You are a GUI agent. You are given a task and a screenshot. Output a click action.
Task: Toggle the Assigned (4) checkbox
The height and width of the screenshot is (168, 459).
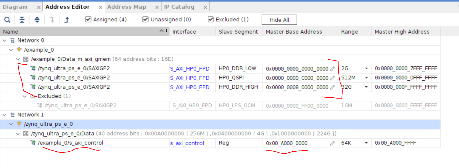(89, 19)
